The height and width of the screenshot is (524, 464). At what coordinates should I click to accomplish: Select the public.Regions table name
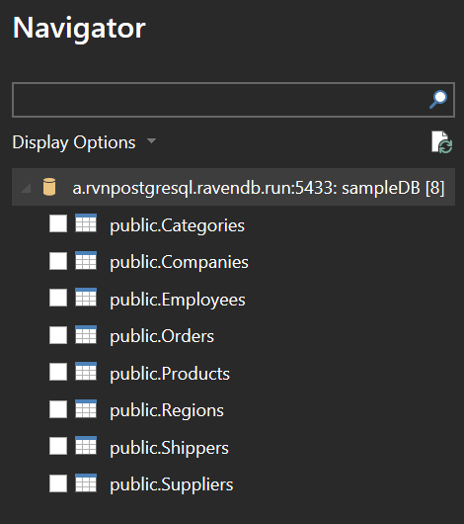point(167,410)
